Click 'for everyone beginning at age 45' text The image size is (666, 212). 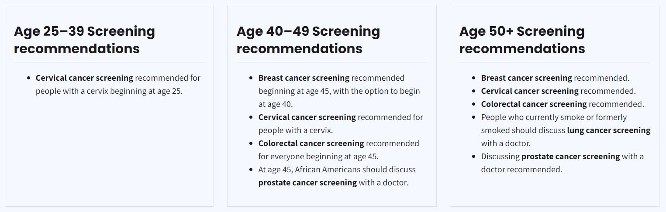[318, 157]
